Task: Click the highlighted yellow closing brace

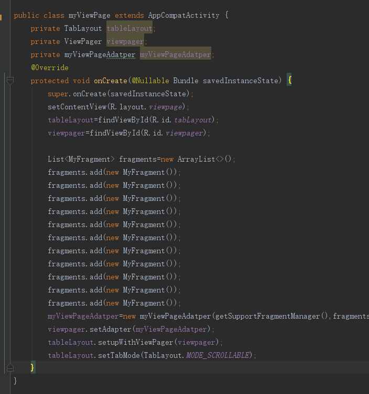Action: [x=32, y=368]
